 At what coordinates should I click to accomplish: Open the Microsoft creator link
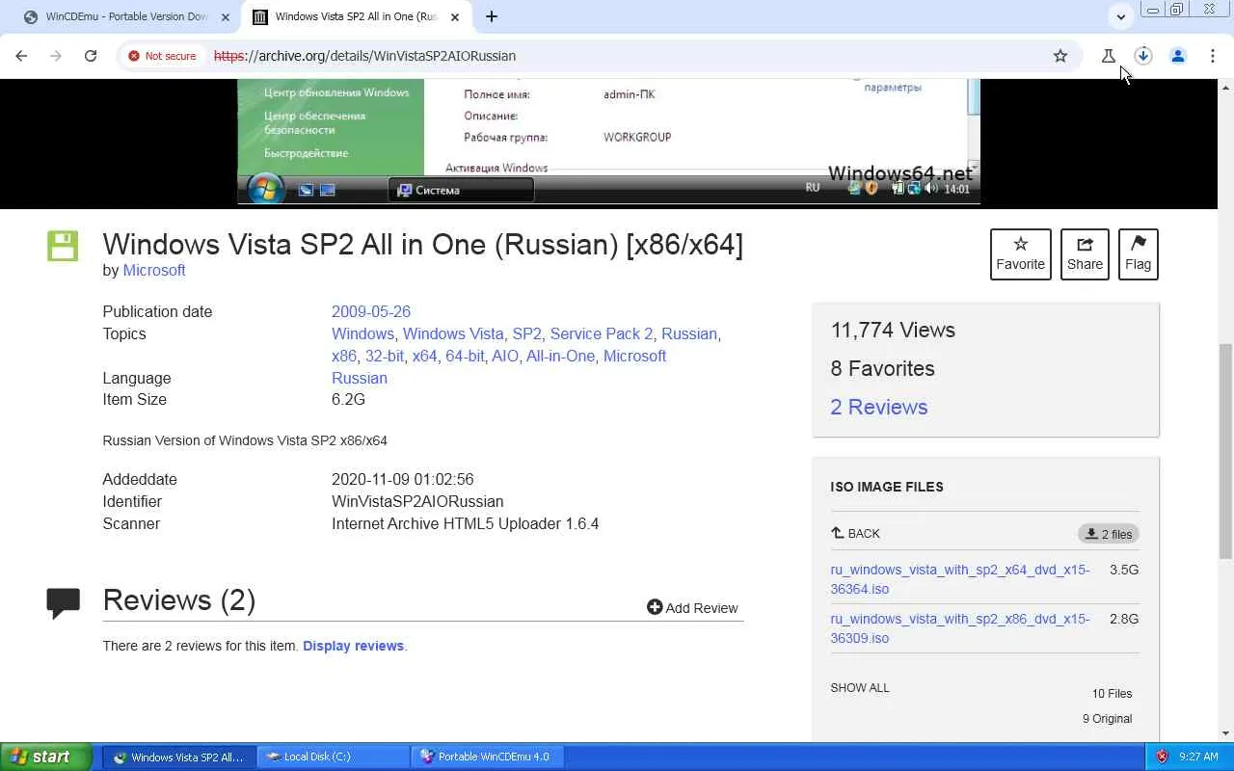154,270
